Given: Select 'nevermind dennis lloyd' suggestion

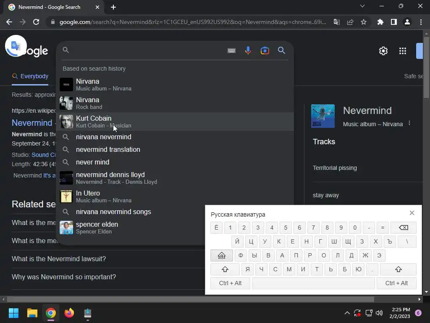Looking at the screenshot, I should 175,178.
